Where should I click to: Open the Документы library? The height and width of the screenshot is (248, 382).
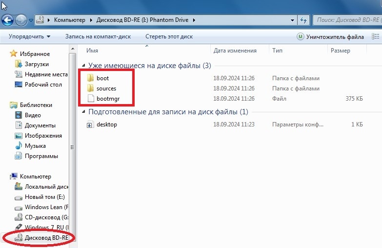coord(40,125)
